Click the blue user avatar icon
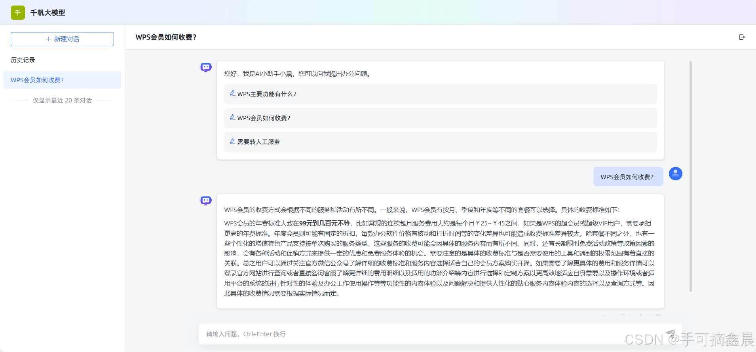756x352 pixels. click(x=675, y=174)
